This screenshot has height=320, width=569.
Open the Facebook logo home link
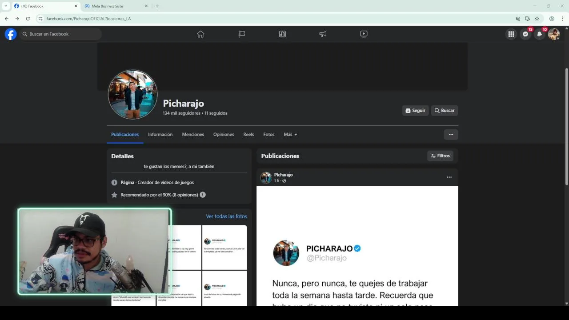point(11,34)
